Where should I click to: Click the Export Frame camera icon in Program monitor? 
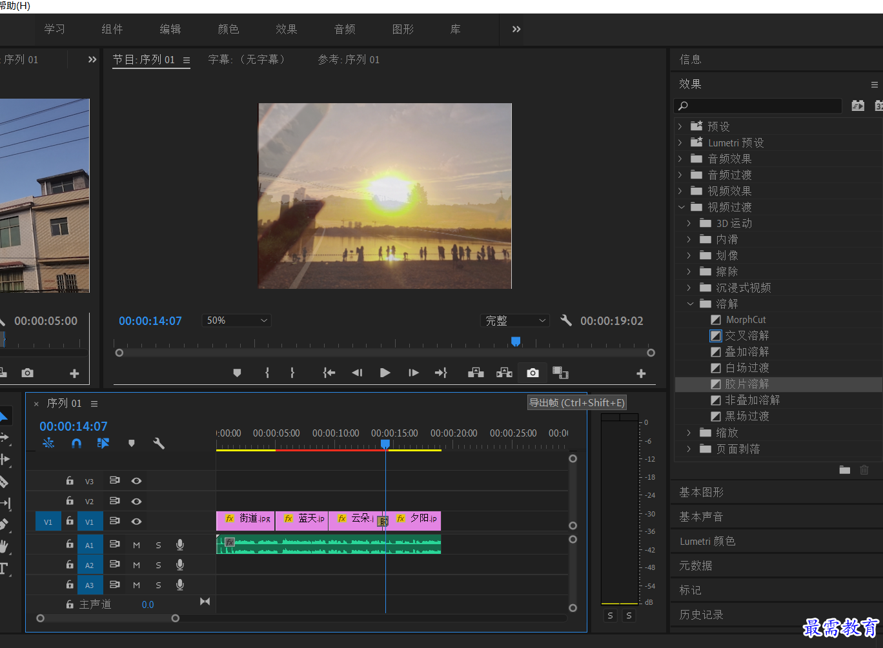[x=533, y=373]
